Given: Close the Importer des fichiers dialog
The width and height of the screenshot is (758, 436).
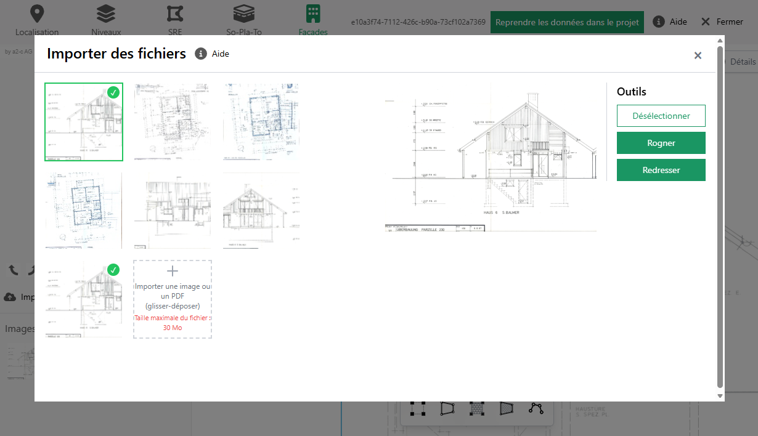Looking at the screenshot, I should tap(698, 55).
